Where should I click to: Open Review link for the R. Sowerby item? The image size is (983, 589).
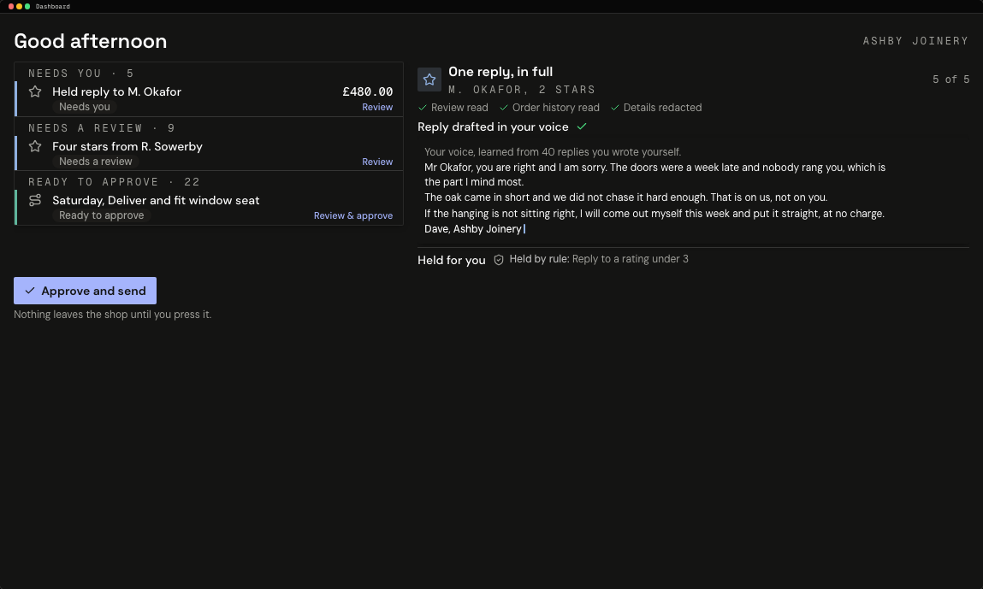pyautogui.click(x=377, y=162)
